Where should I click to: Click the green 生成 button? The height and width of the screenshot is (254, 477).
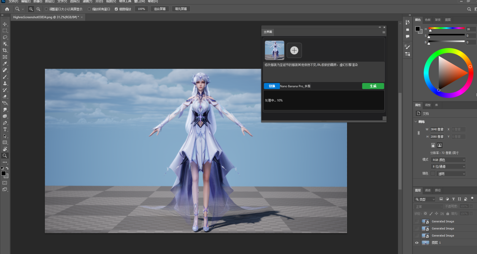(x=373, y=86)
